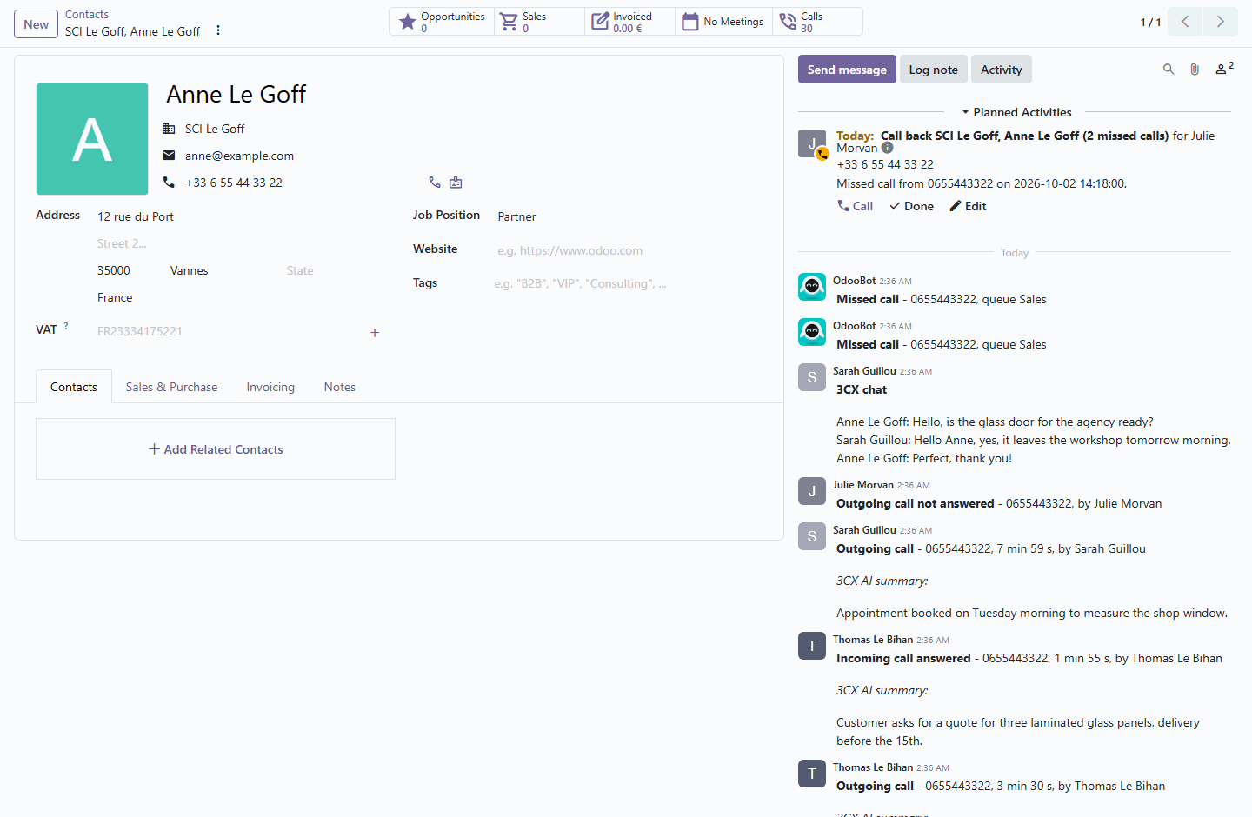Open the Calls stat button
Image resolution: width=1252 pixels, height=817 pixels.
[x=817, y=22]
